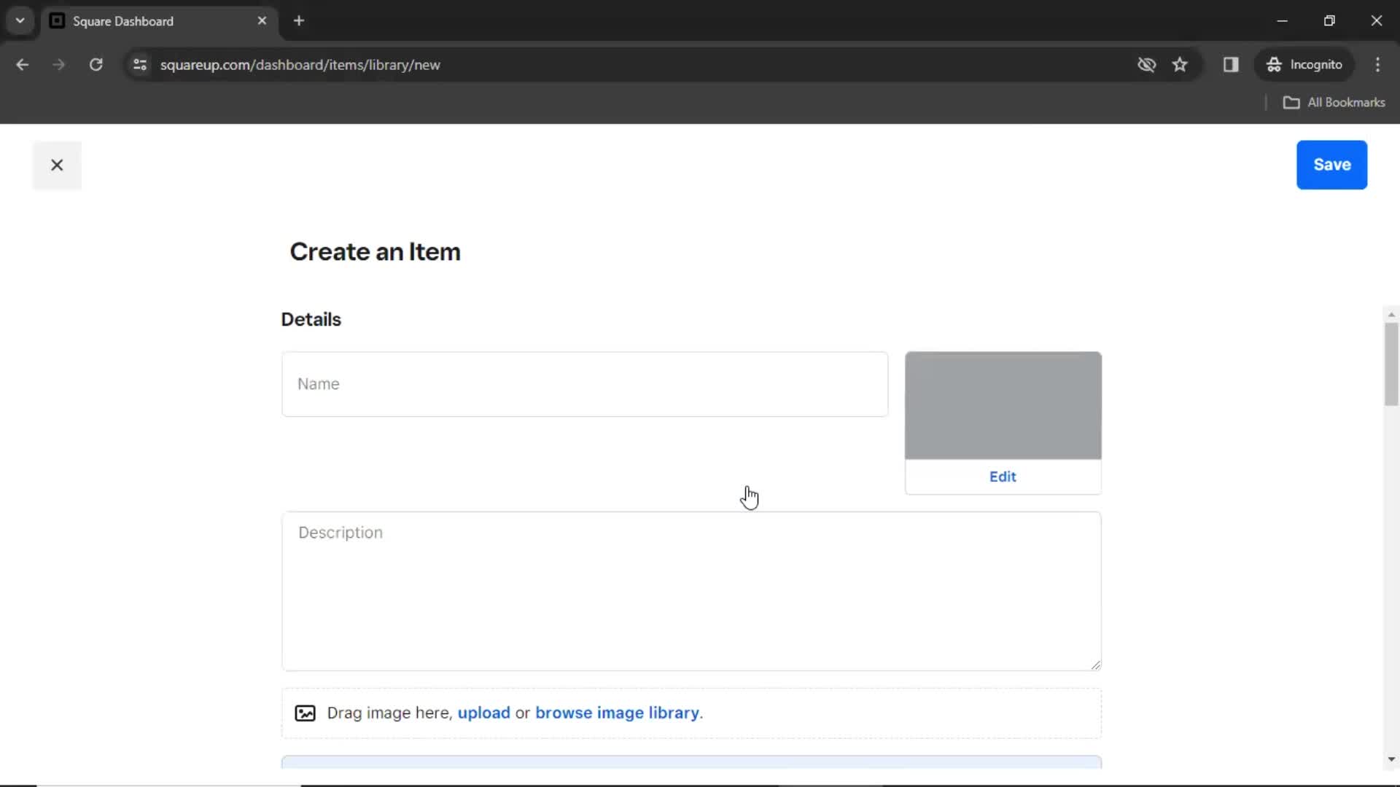View site information for squareup.com

point(140,65)
